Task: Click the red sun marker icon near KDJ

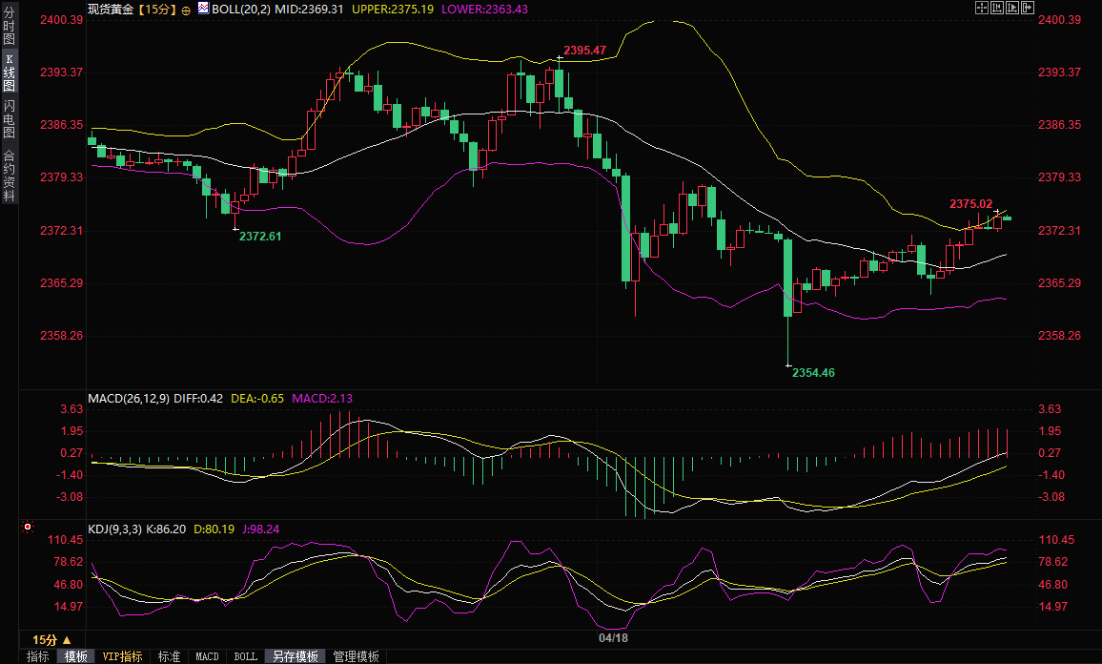Action: (28, 527)
